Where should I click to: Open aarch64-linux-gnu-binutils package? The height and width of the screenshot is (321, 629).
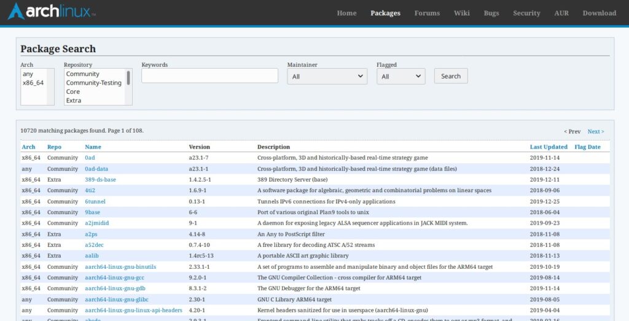click(x=120, y=266)
